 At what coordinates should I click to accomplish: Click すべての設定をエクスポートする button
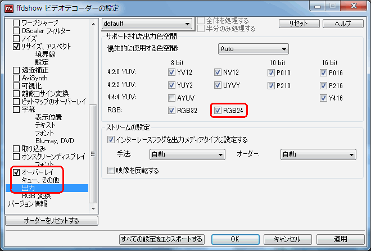(162, 239)
